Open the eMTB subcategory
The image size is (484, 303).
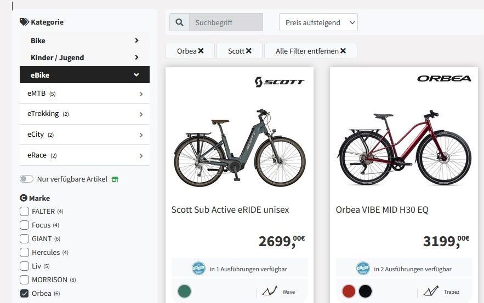[x=84, y=94]
